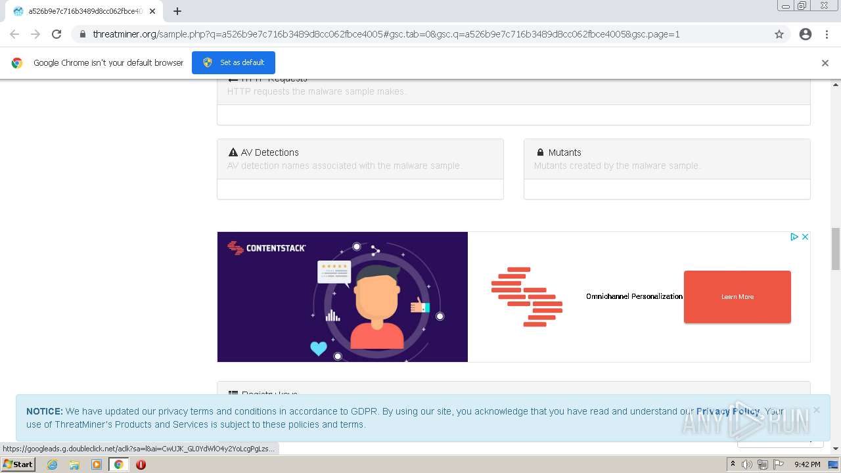
Task: Click the Mutants lock icon
Action: tap(540, 152)
